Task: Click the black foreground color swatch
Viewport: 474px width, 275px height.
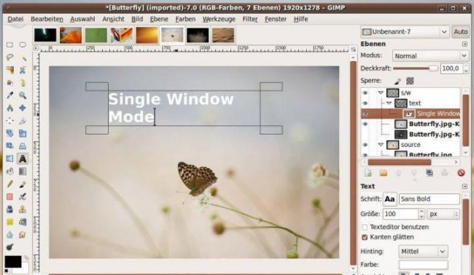Action: (13, 261)
